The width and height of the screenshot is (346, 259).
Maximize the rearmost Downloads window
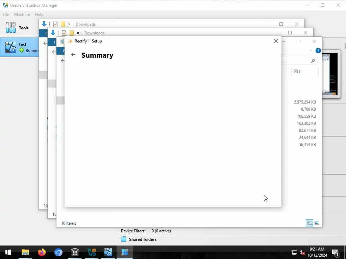tap(281, 24)
